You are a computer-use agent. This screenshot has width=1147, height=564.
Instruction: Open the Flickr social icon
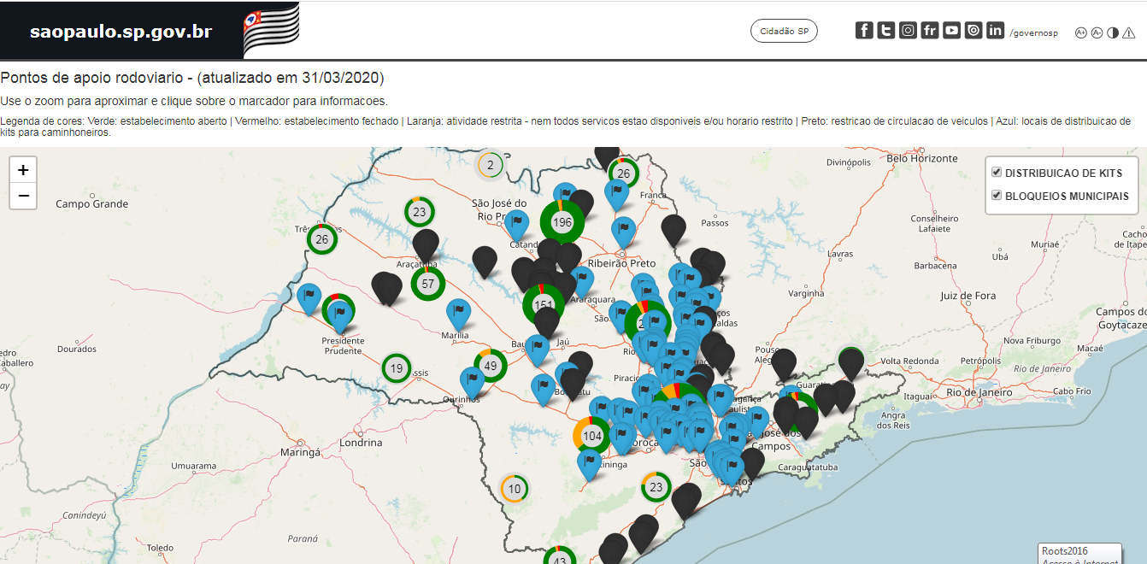coord(930,31)
